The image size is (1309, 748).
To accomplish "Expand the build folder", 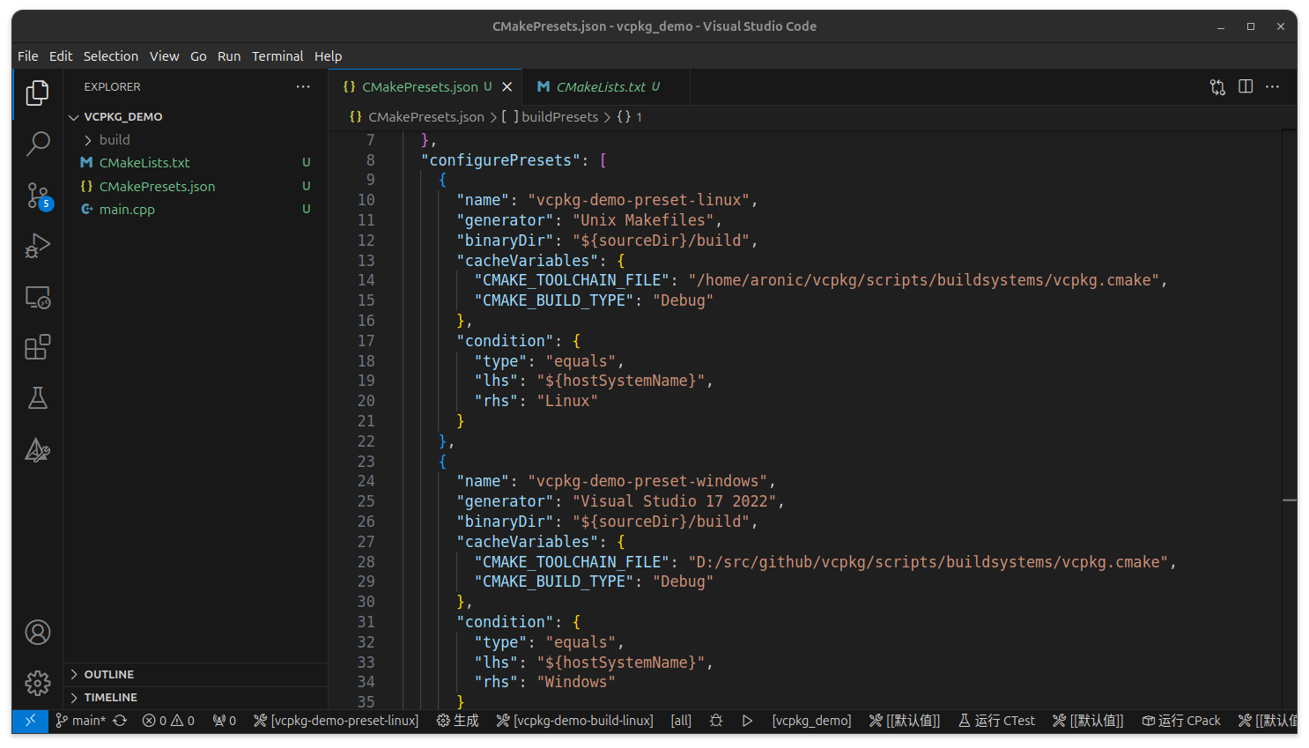I will pos(196,139).
